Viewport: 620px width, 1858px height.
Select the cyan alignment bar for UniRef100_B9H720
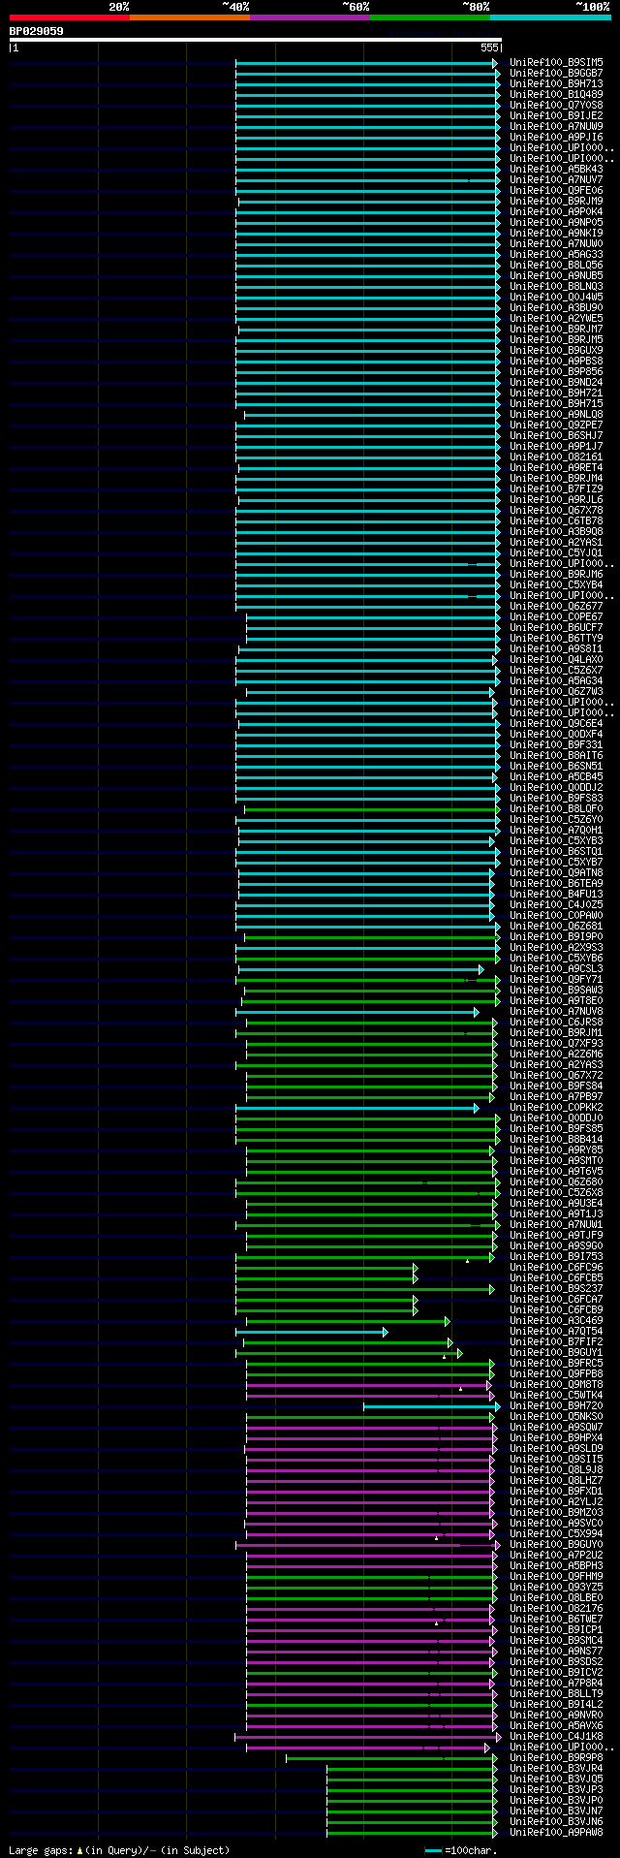[431, 1406]
